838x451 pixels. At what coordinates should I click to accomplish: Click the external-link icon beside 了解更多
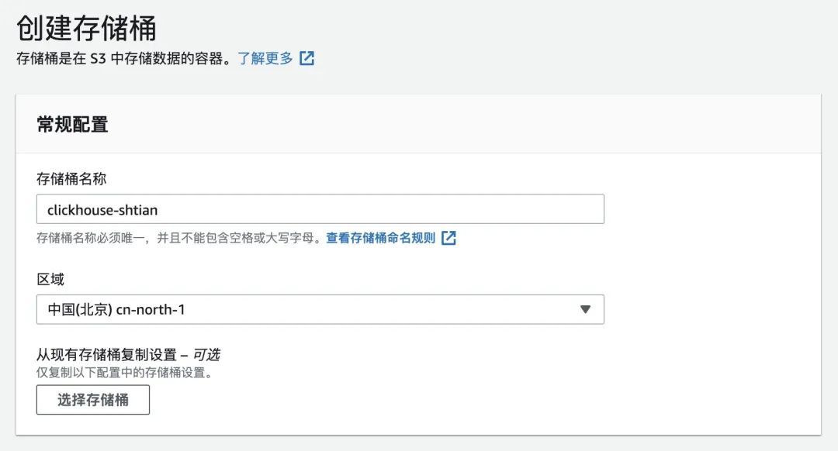[x=307, y=59]
